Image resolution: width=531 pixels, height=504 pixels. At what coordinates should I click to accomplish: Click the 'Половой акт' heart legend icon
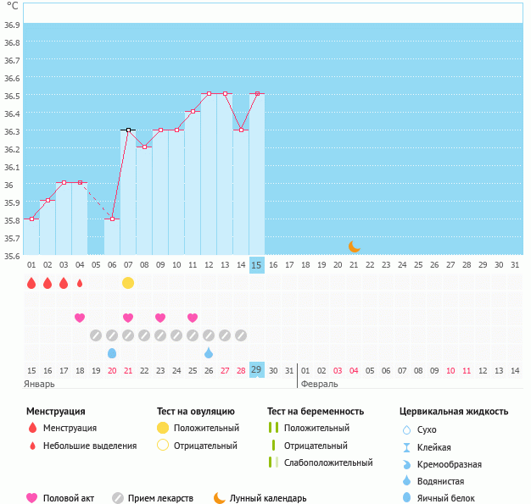pyautogui.click(x=32, y=498)
